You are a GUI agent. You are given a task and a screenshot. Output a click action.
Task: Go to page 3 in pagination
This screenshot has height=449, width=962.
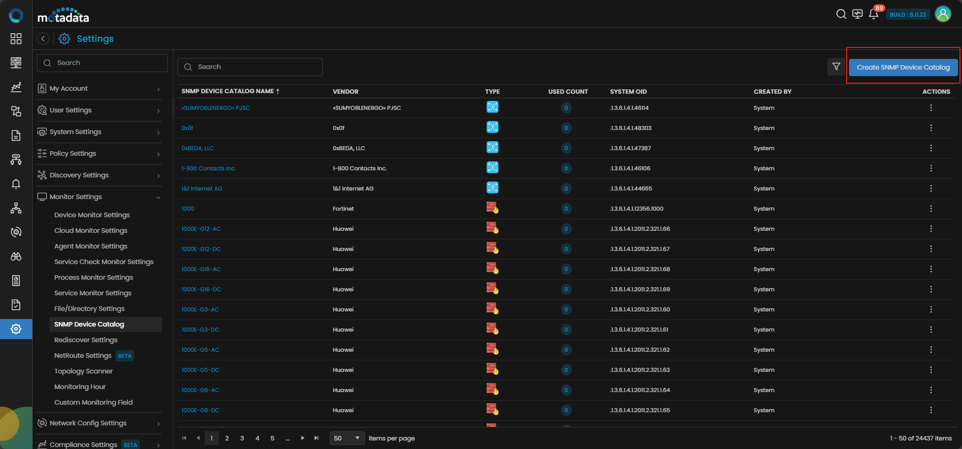point(242,438)
